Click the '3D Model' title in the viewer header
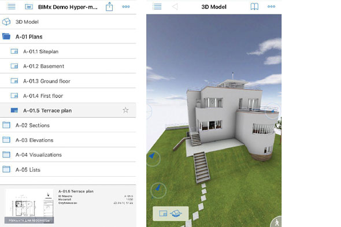 point(214,7)
